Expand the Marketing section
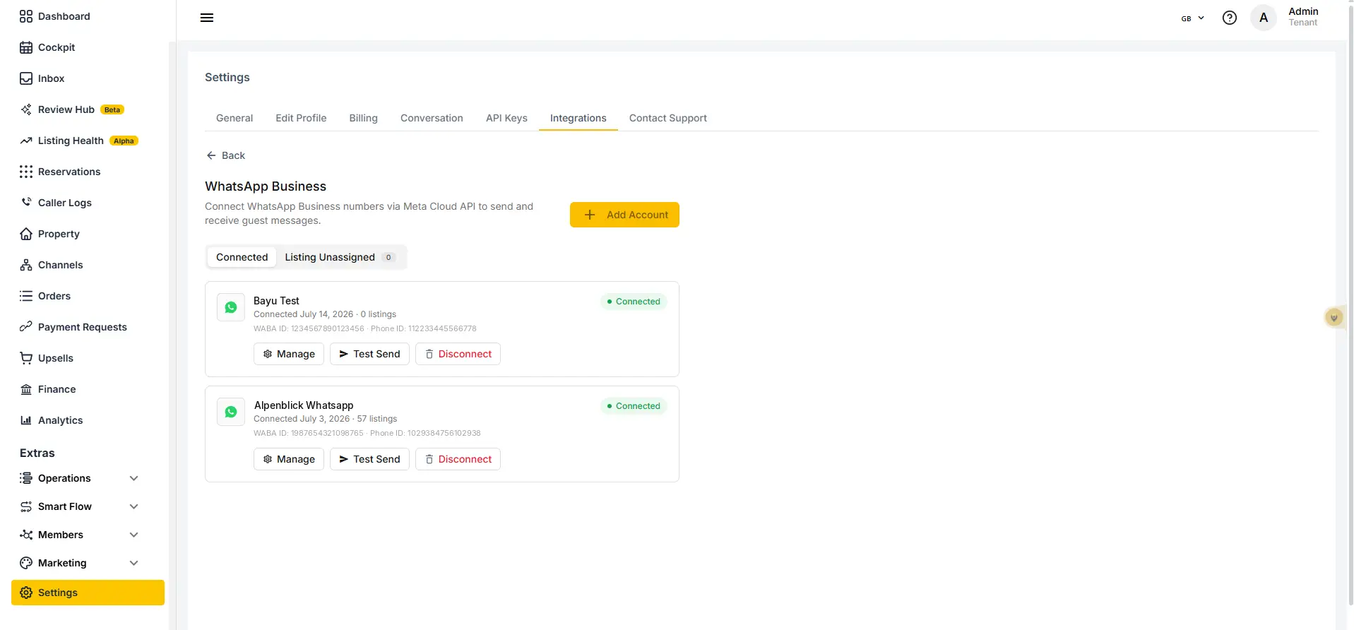 click(79, 563)
